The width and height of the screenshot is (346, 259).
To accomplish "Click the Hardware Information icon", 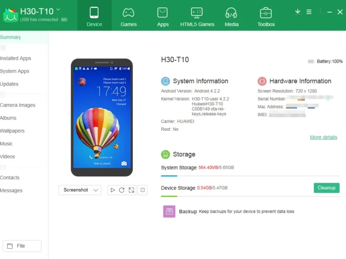I will pyautogui.click(x=262, y=81).
